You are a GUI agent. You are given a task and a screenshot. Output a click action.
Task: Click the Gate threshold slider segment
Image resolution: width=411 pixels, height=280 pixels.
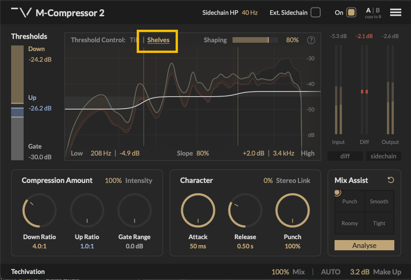click(x=17, y=139)
